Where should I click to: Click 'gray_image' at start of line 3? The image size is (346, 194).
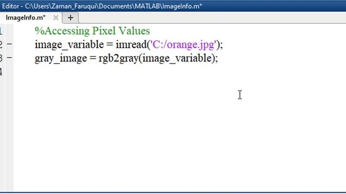click(x=61, y=58)
